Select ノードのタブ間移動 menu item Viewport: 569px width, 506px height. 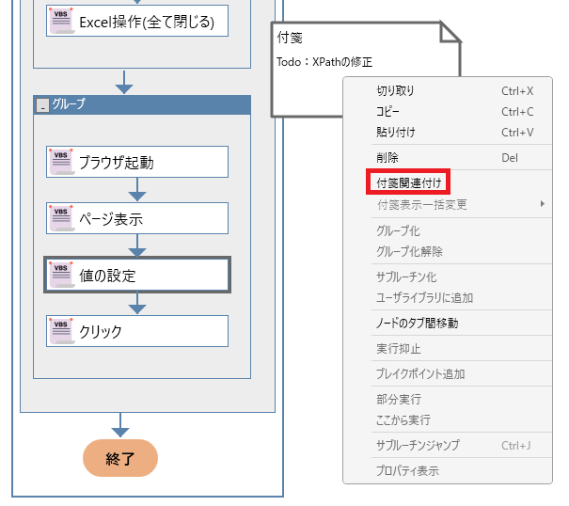click(x=417, y=324)
